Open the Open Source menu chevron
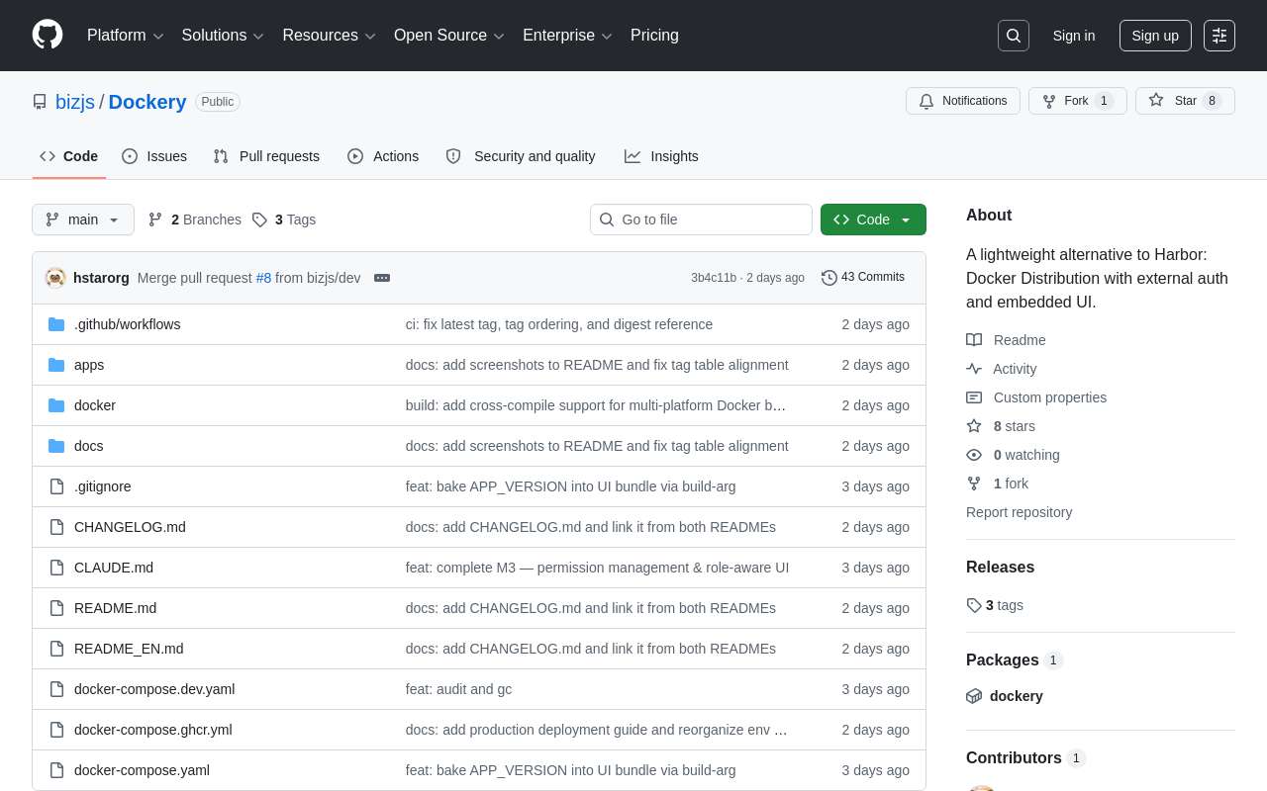Image resolution: width=1267 pixels, height=791 pixels. tap(499, 36)
